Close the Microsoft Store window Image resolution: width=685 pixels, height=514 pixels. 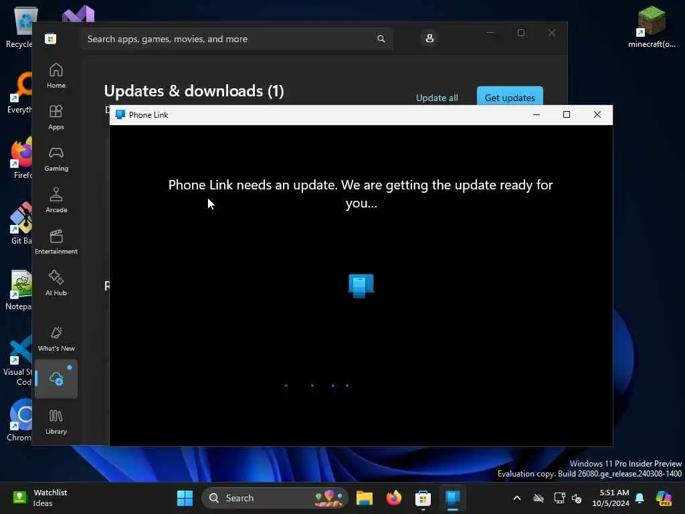(x=552, y=33)
